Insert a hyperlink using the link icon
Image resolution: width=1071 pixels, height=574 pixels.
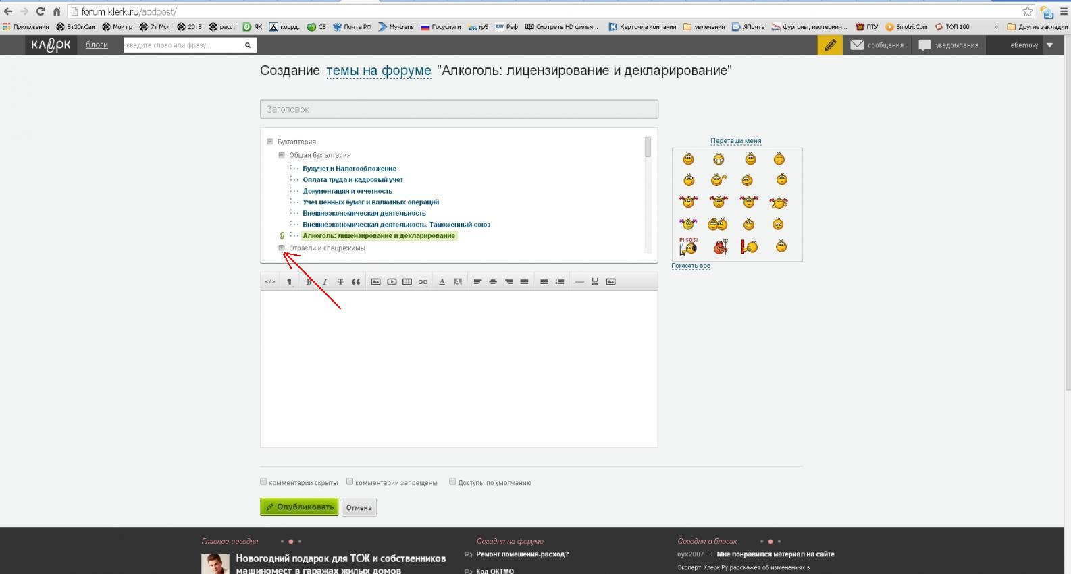[423, 282]
